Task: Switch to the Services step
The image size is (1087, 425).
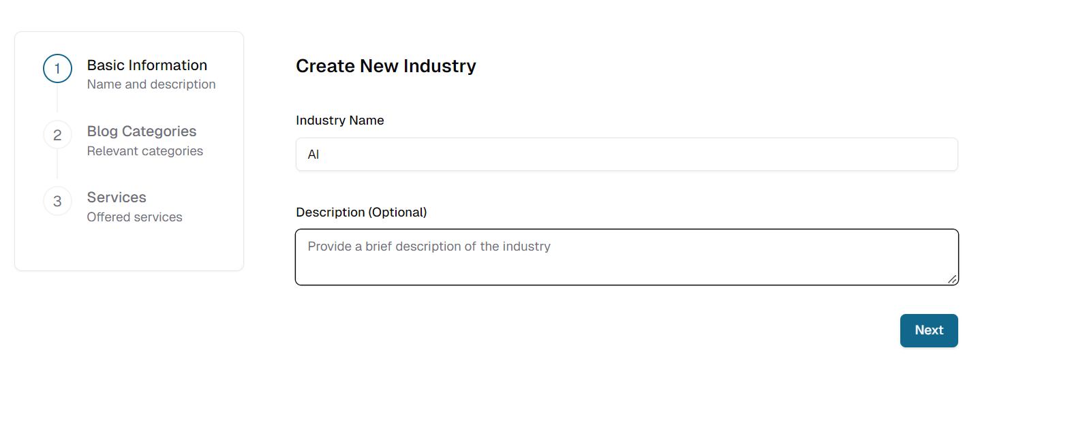Action: [x=117, y=198]
